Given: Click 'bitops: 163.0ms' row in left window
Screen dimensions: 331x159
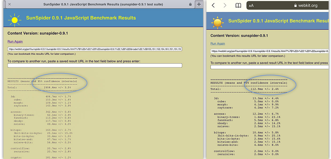Looking at the screenshot, I should (41, 130).
